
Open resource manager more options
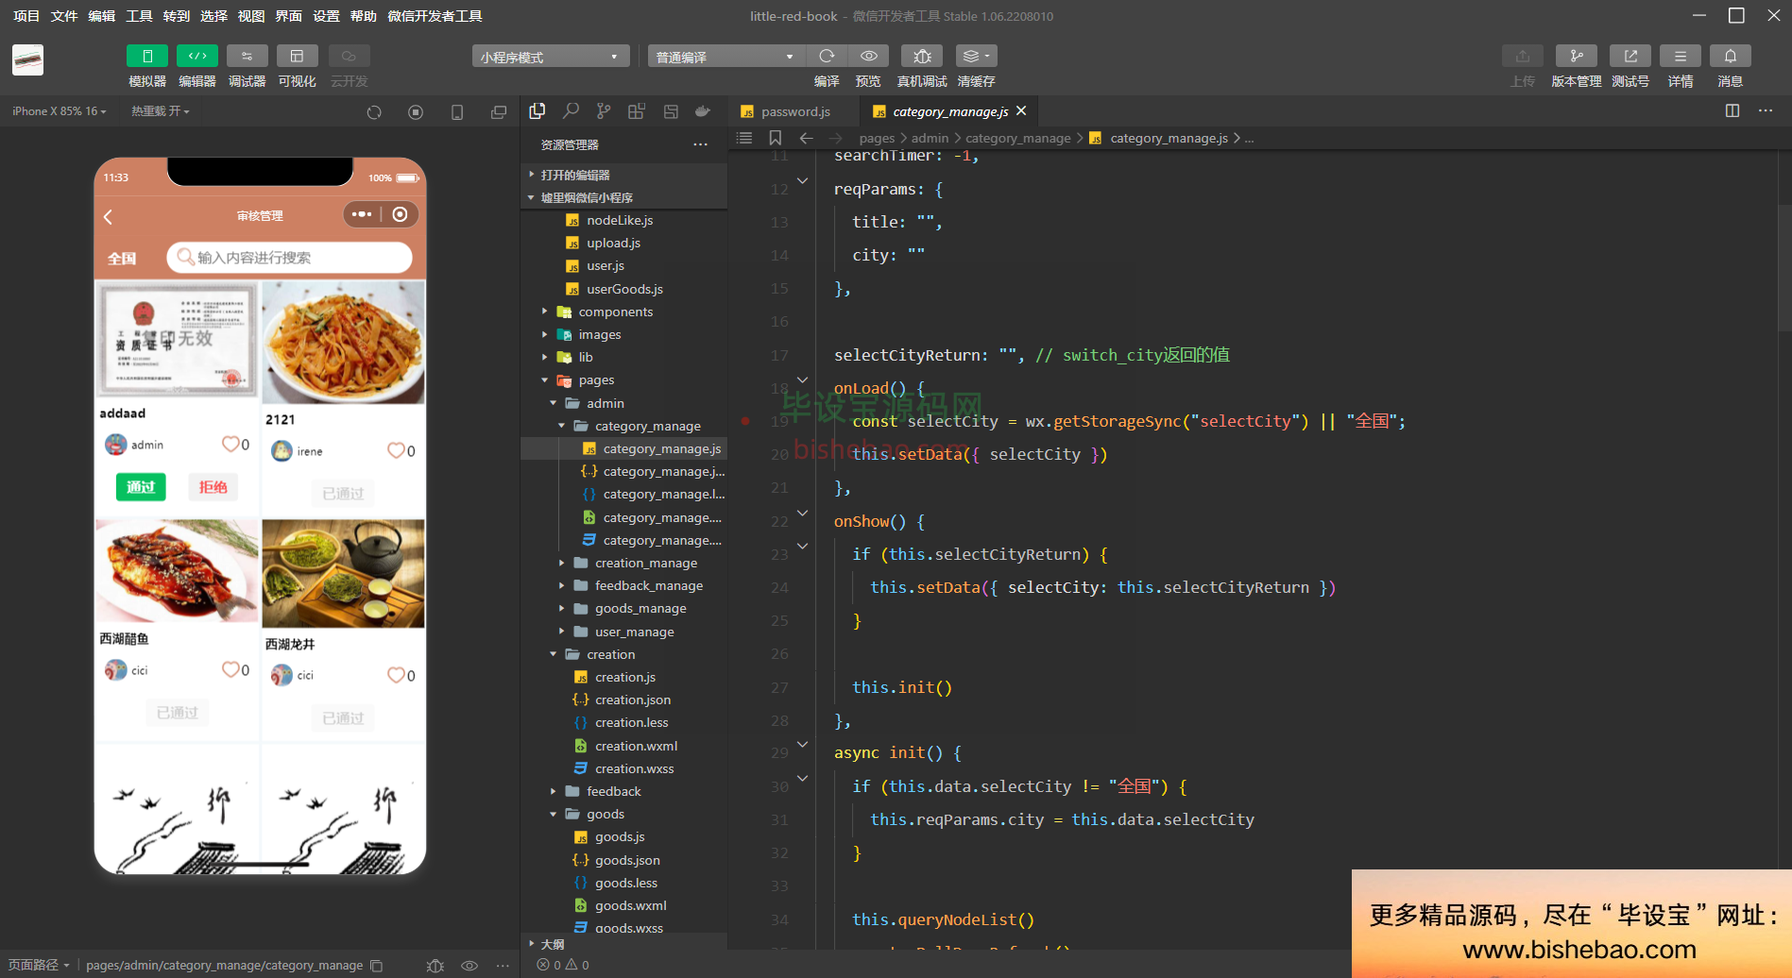click(x=700, y=144)
